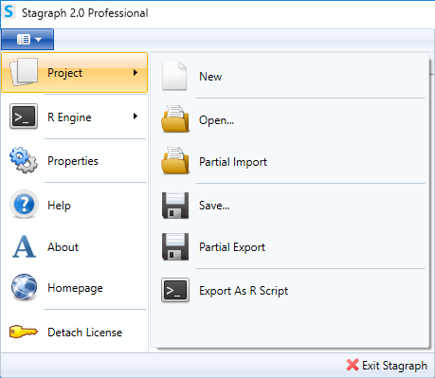Click the gears icon for Properties

(x=24, y=160)
